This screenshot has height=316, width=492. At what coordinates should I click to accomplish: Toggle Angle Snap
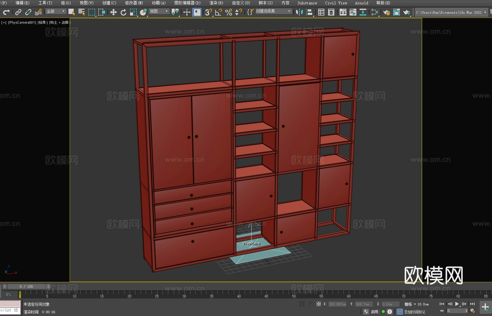point(219,12)
